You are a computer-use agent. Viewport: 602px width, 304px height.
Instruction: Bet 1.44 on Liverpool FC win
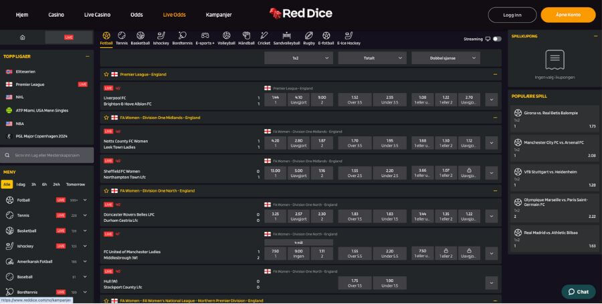click(x=276, y=100)
